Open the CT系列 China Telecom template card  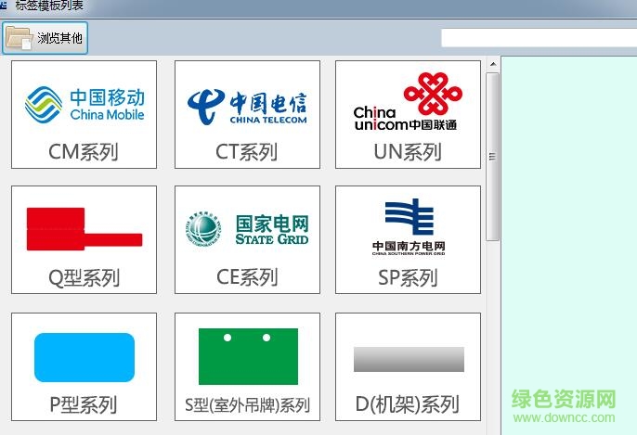click(247, 114)
